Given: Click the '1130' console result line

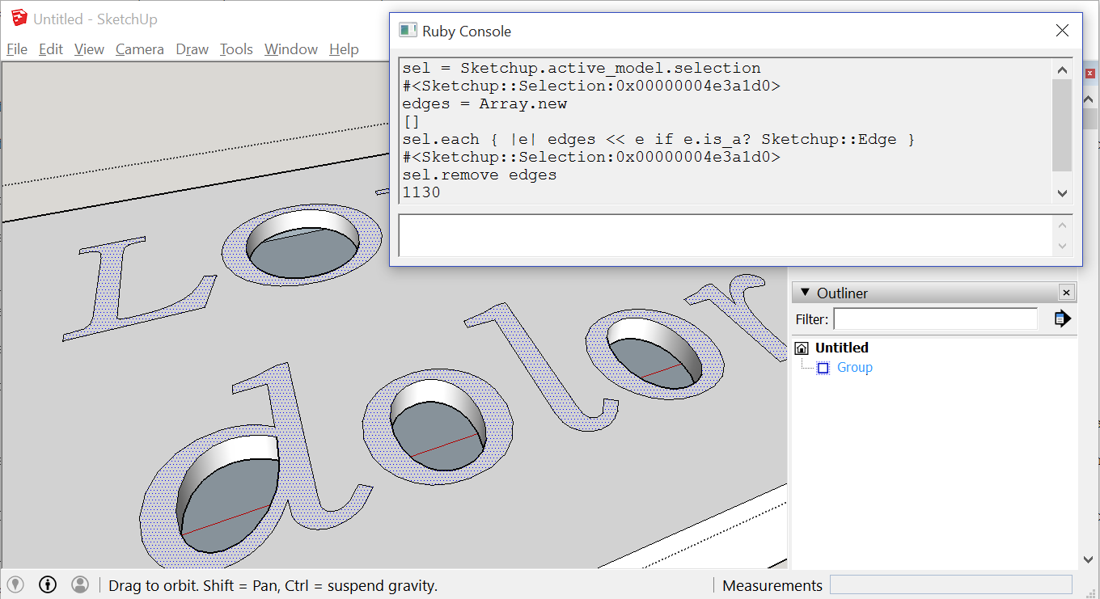Looking at the screenshot, I should (x=421, y=192).
